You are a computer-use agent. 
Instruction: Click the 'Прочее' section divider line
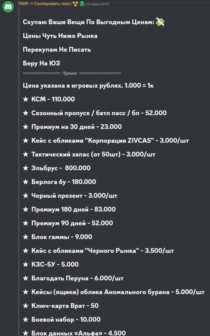click(x=72, y=73)
